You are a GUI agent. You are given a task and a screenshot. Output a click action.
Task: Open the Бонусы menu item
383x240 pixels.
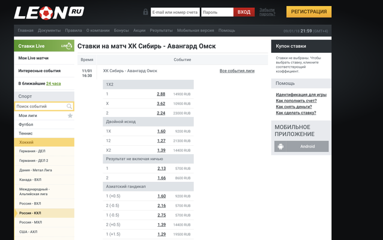pos(121,30)
